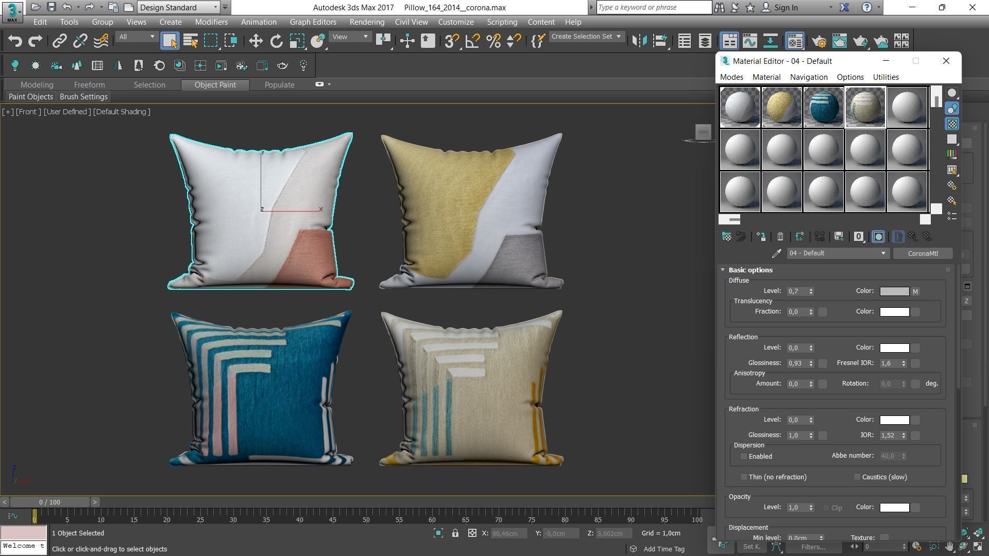Open Opacity color swatch
The width and height of the screenshot is (989, 556).
(894, 508)
